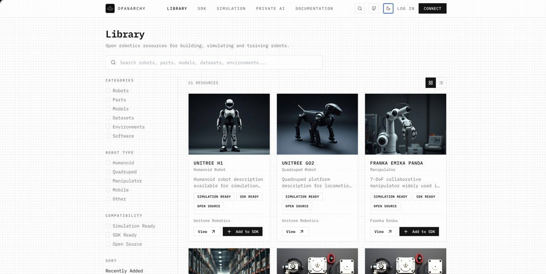
Task: Click the Quadruped Robot subtitle on Unitree Go2
Action: click(299, 170)
